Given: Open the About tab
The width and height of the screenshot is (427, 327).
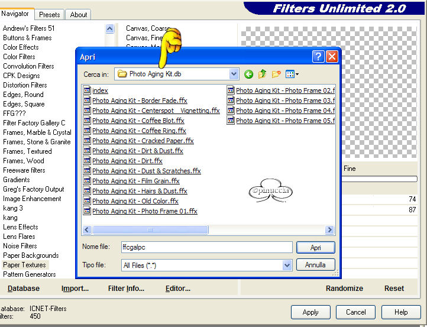Looking at the screenshot, I should point(79,14).
